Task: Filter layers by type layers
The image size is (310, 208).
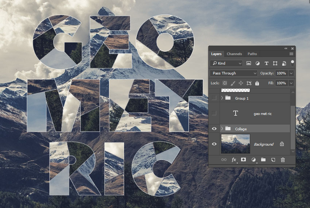Action: tap(266, 63)
